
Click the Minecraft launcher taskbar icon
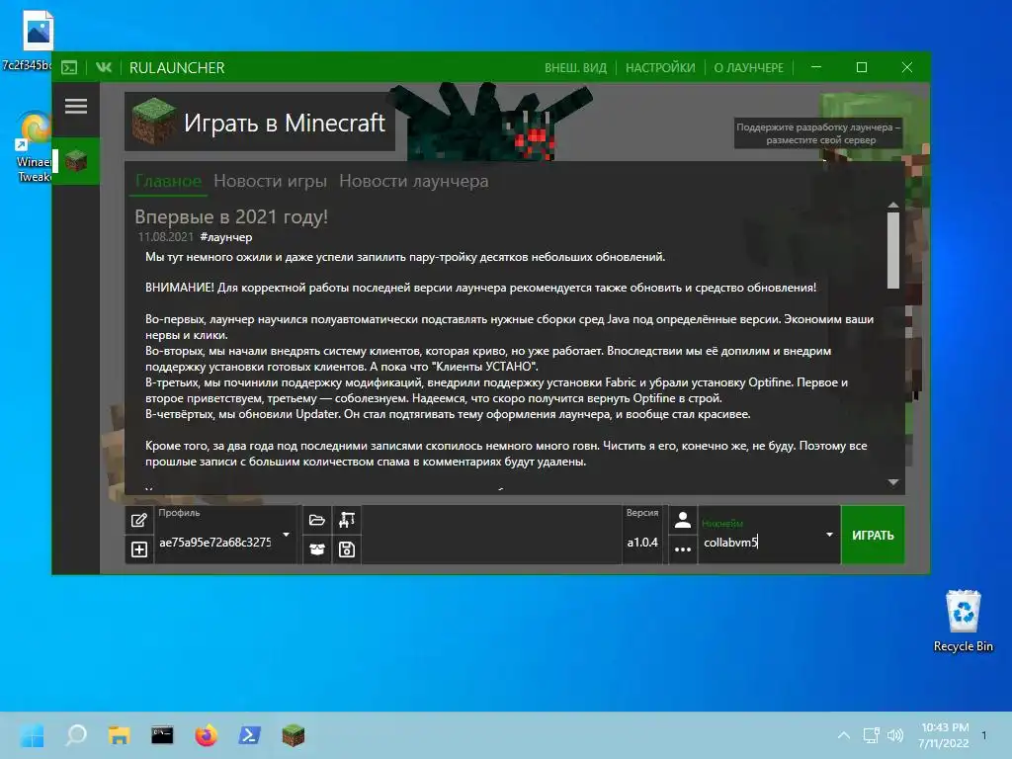point(293,735)
